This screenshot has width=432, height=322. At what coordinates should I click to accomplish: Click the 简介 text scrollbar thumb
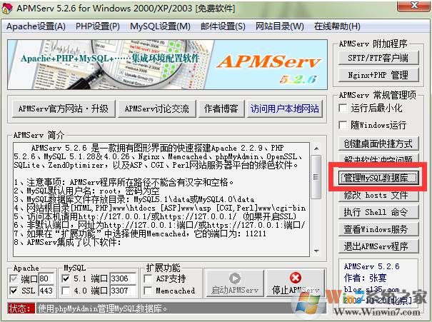pos(316,177)
